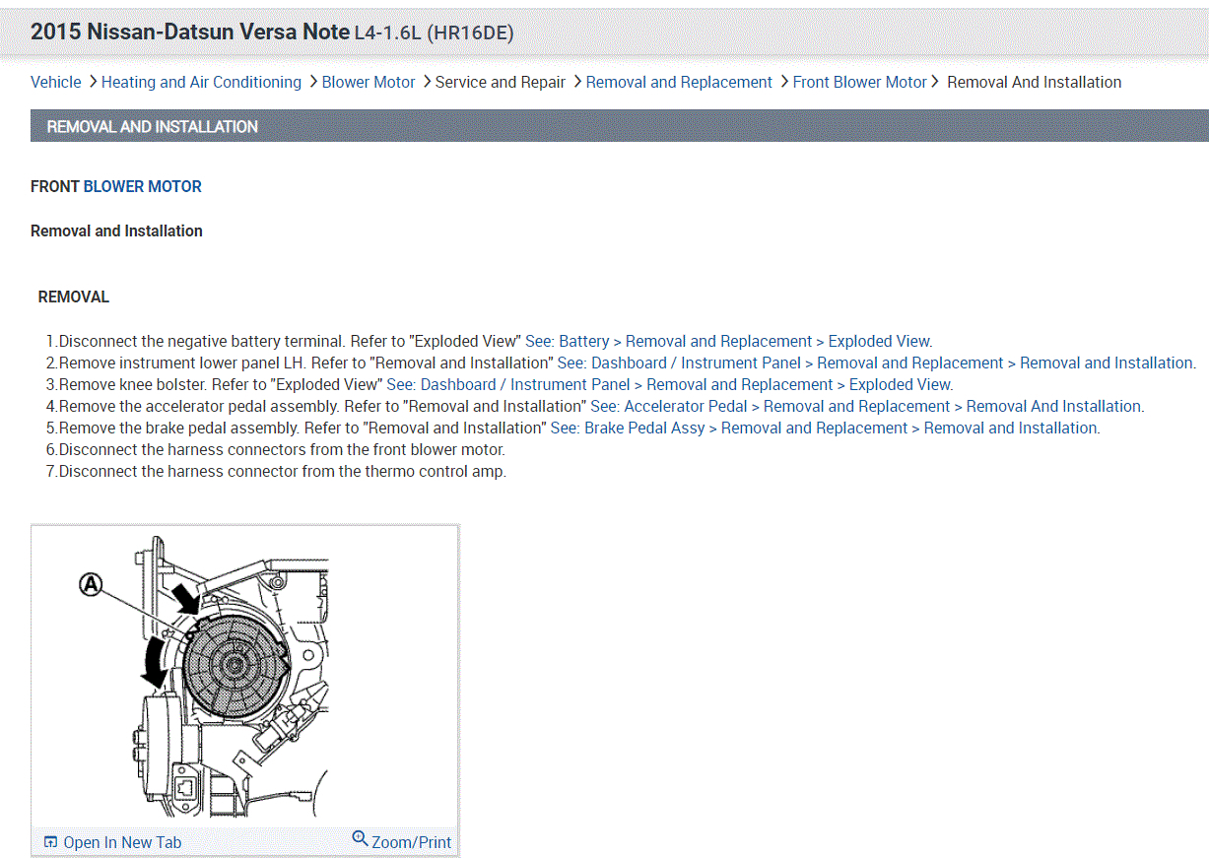Click the blower motor diagram image
The height and width of the screenshot is (858, 1209).
pyautogui.click(x=244, y=676)
